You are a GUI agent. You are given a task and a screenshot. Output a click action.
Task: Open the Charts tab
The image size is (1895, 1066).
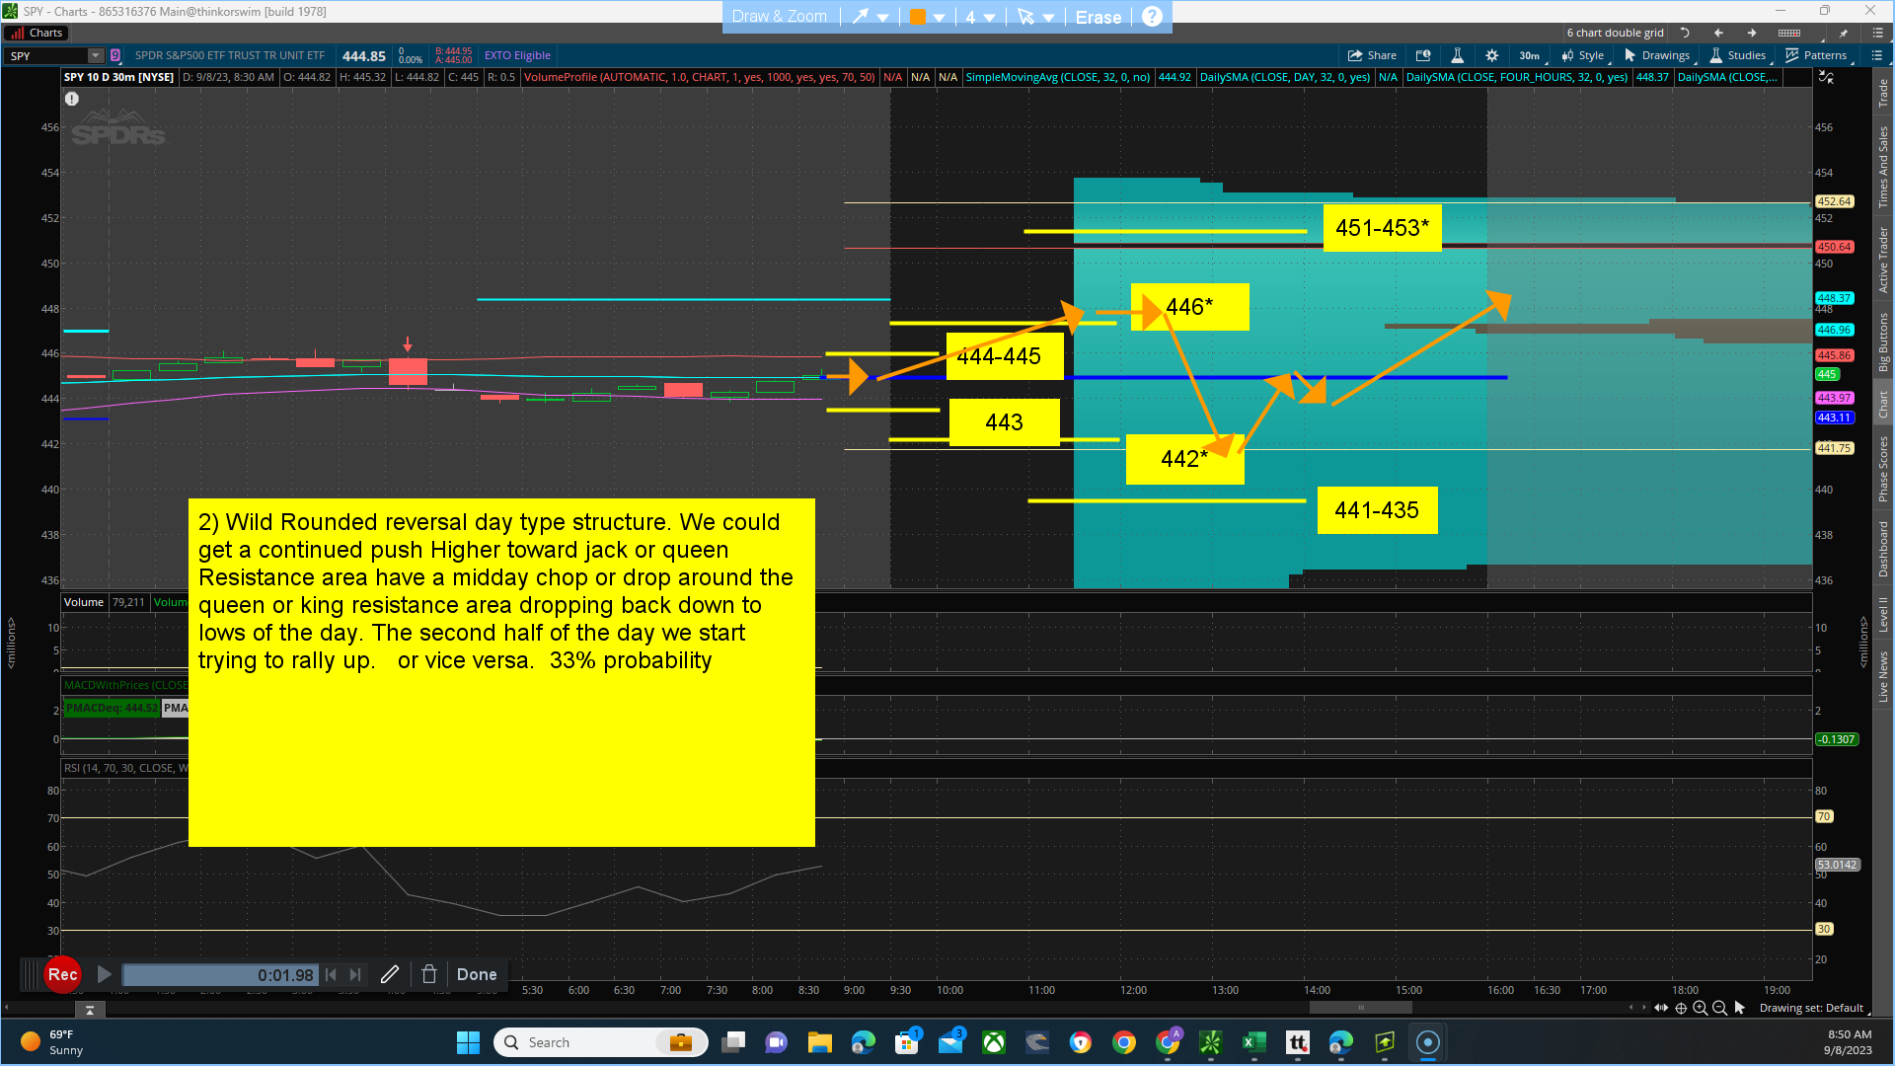click(x=37, y=33)
